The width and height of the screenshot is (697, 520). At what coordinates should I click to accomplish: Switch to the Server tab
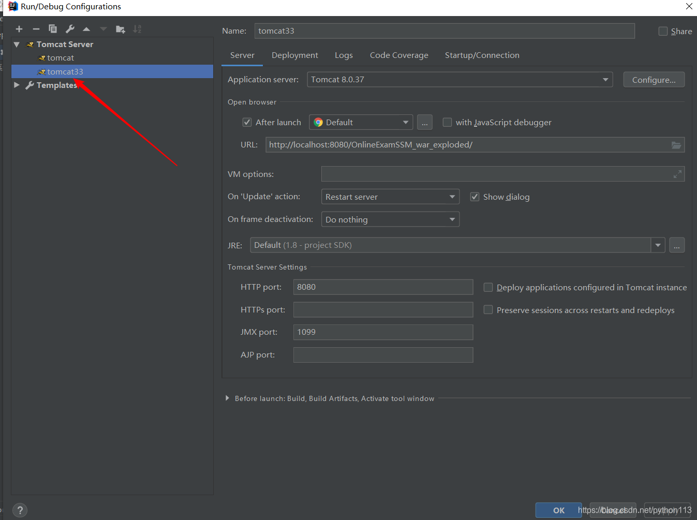[x=242, y=55]
